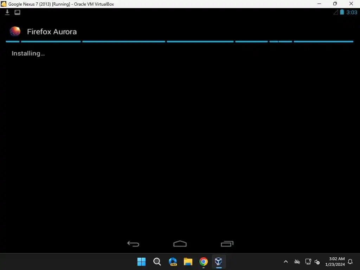Tap the 3:03 clock in Android status bar
The height and width of the screenshot is (270, 360).
pos(352,12)
